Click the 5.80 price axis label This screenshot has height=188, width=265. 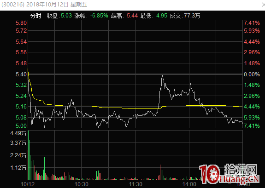click(21, 23)
